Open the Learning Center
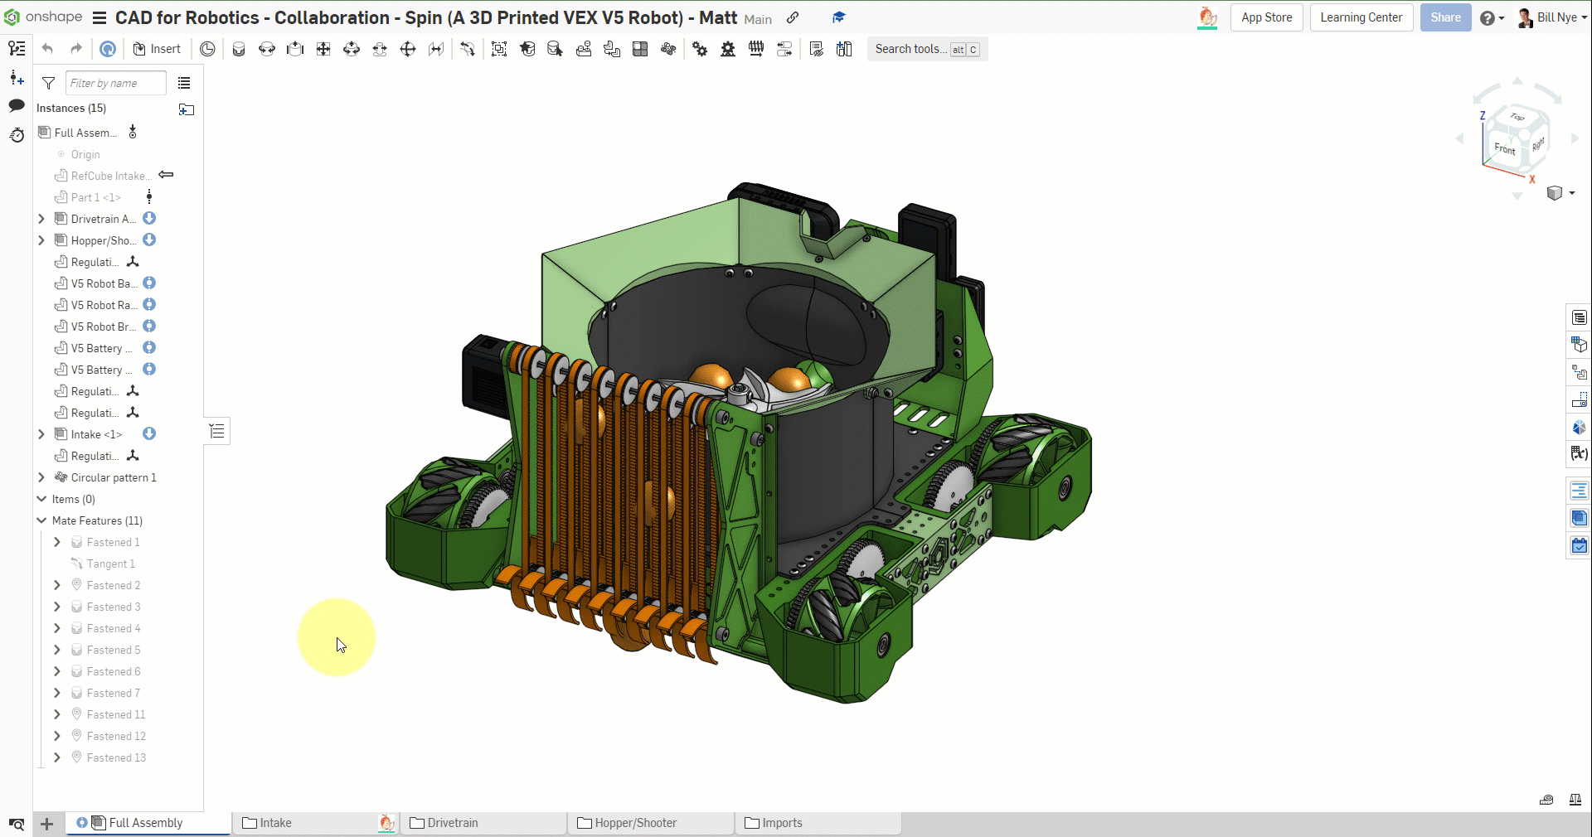Image resolution: width=1592 pixels, height=837 pixels. [x=1361, y=17]
